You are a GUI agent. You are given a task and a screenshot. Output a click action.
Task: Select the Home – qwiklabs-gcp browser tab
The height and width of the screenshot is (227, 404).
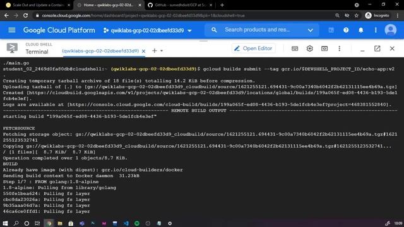pyautogui.click(x=109, y=5)
